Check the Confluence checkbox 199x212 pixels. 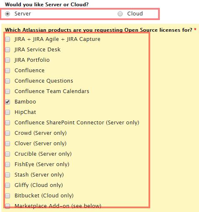tap(8, 71)
